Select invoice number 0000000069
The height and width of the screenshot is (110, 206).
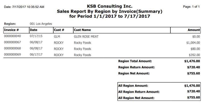pos(12,54)
